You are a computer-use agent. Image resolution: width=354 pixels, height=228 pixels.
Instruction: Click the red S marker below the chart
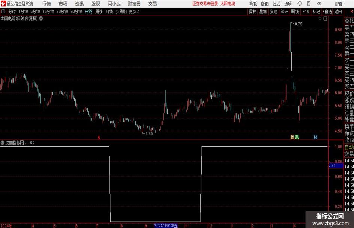click(99, 137)
